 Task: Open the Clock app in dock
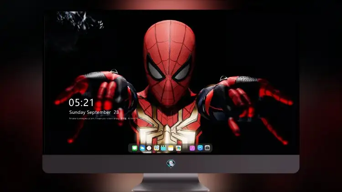coord(149,148)
